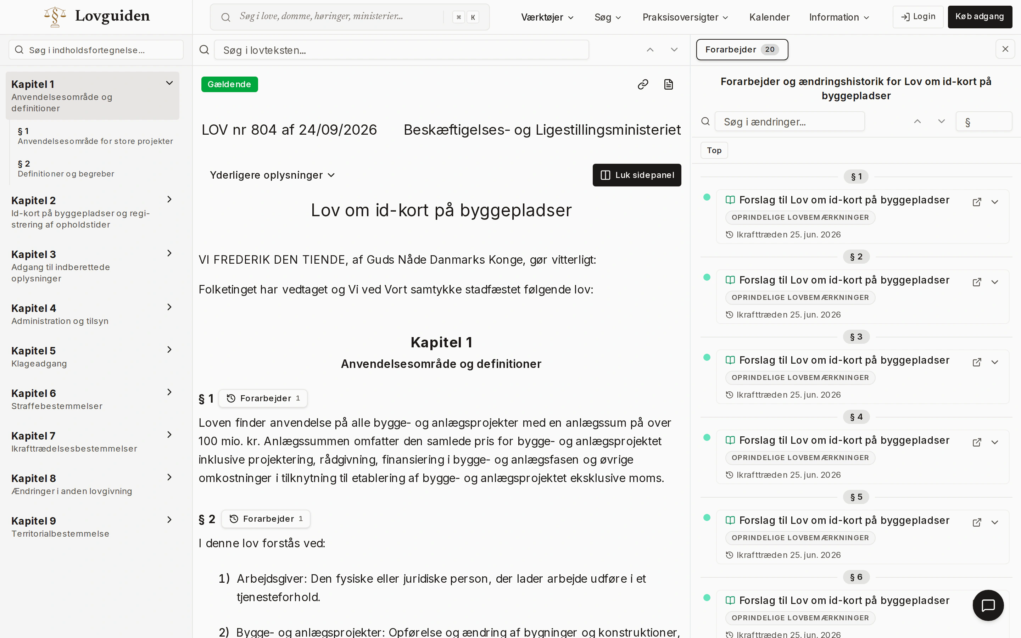Expand § 2 Forslag card chevron
The width and height of the screenshot is (1021, 638).
[995, 282]
